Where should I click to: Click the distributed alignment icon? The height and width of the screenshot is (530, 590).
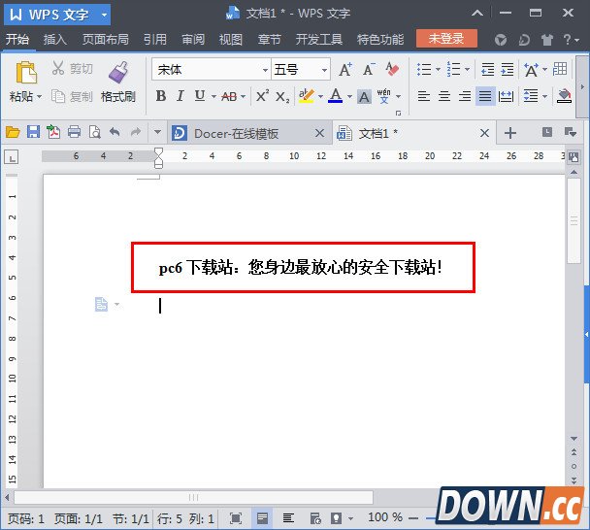point(506,97)
